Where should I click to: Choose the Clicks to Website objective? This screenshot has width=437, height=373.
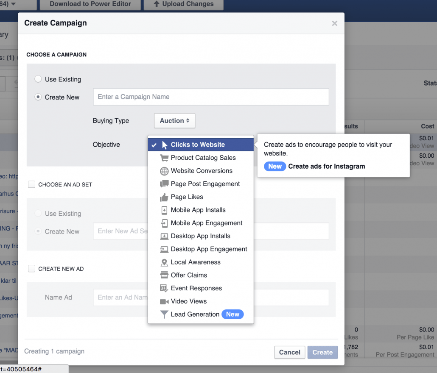(x=201, y=145)
